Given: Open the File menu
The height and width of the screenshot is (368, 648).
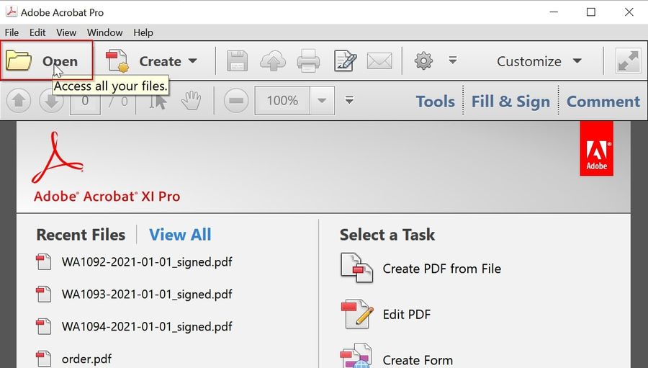Looking at the screenshot, I should [12, 32].
